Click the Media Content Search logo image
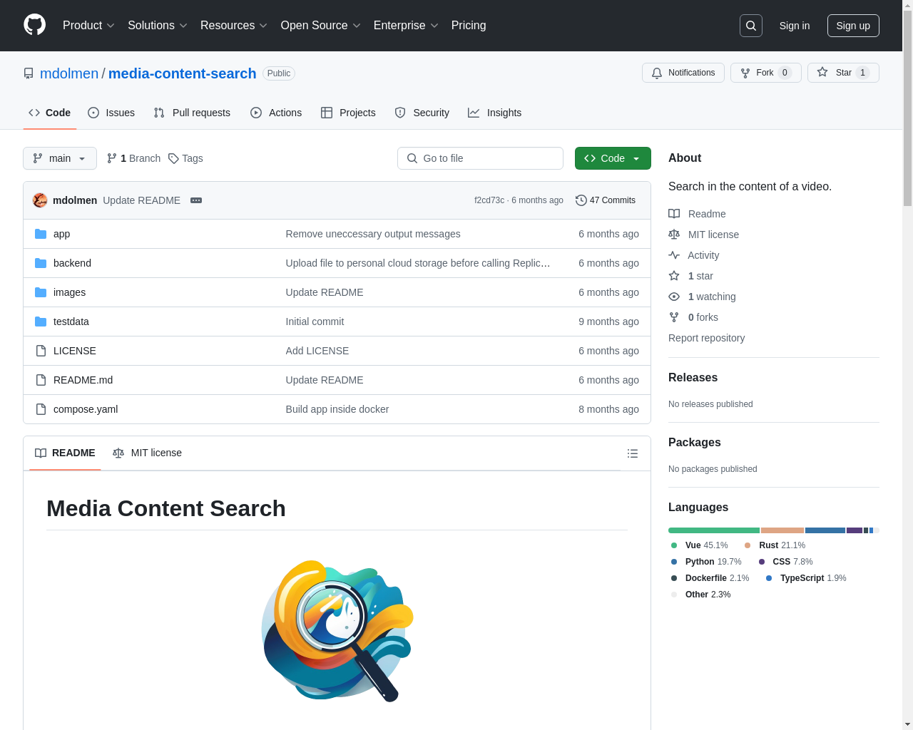The width and height of the screenshot is (913, 730). (x=337, y=631)
